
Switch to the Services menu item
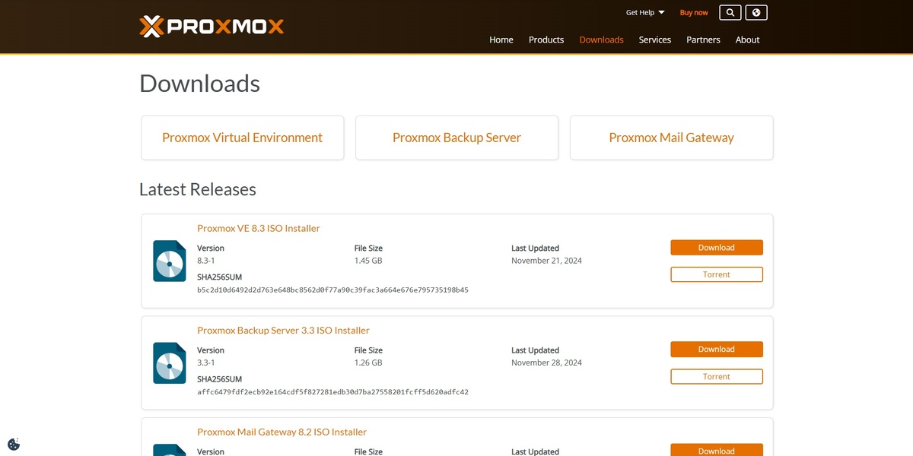click(x=654, y=40)
